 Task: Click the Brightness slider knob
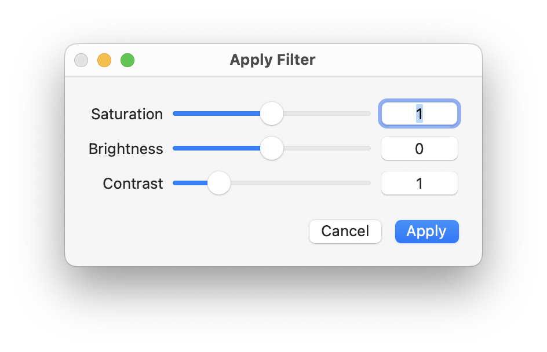coord(271,148)
